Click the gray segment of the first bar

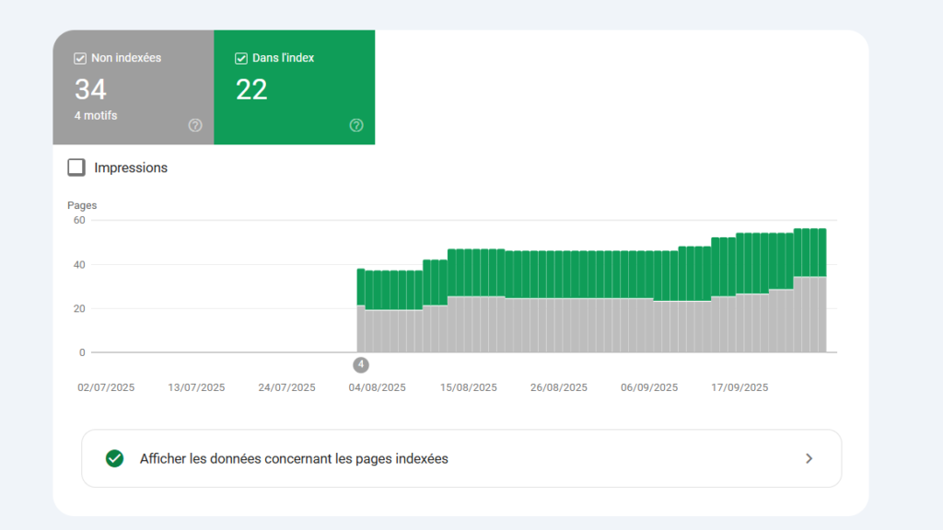(361, 328)
